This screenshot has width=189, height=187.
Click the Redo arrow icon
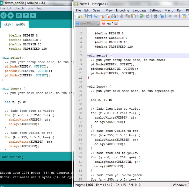click(x=147, y=16)
